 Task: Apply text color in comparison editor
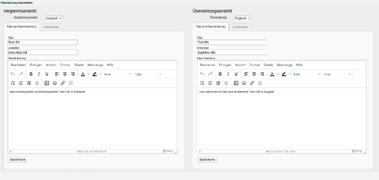click(83, 74)
